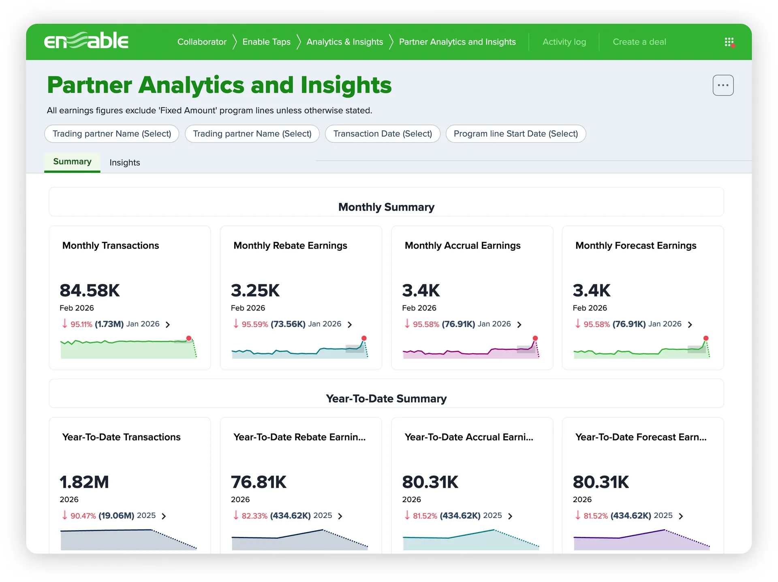
Task: Click the red down arrow beside 82.33%
Action: coord(236,515)
